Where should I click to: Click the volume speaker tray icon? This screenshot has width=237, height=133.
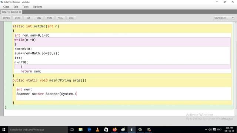tap(210, 130)
